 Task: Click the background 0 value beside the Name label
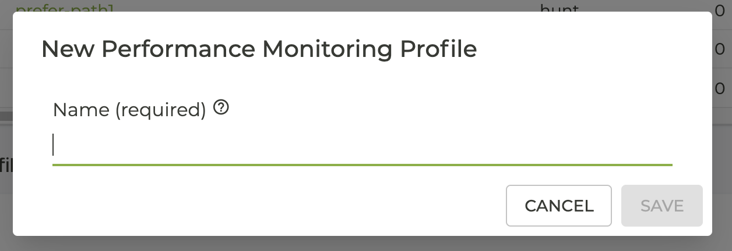(719, 88)
